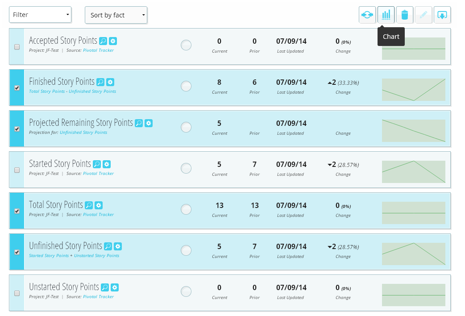
Task: Open the Pivotal Tracker source link for Accepted Story Points
Action: [x=98, y=50]
